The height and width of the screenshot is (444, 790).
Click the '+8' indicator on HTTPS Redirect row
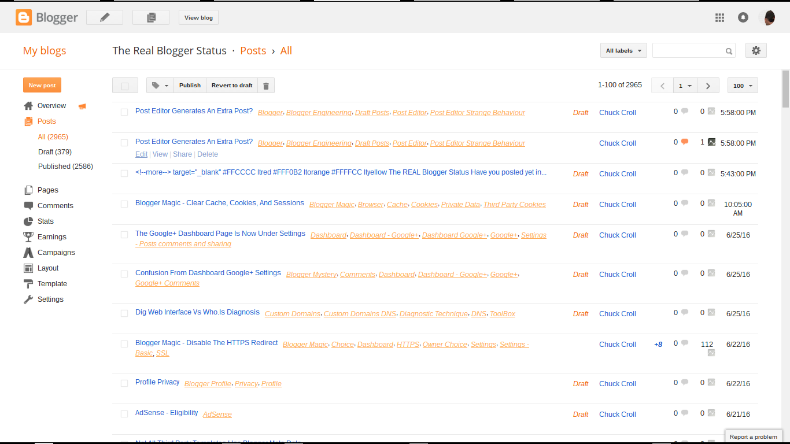pos(658,345)
